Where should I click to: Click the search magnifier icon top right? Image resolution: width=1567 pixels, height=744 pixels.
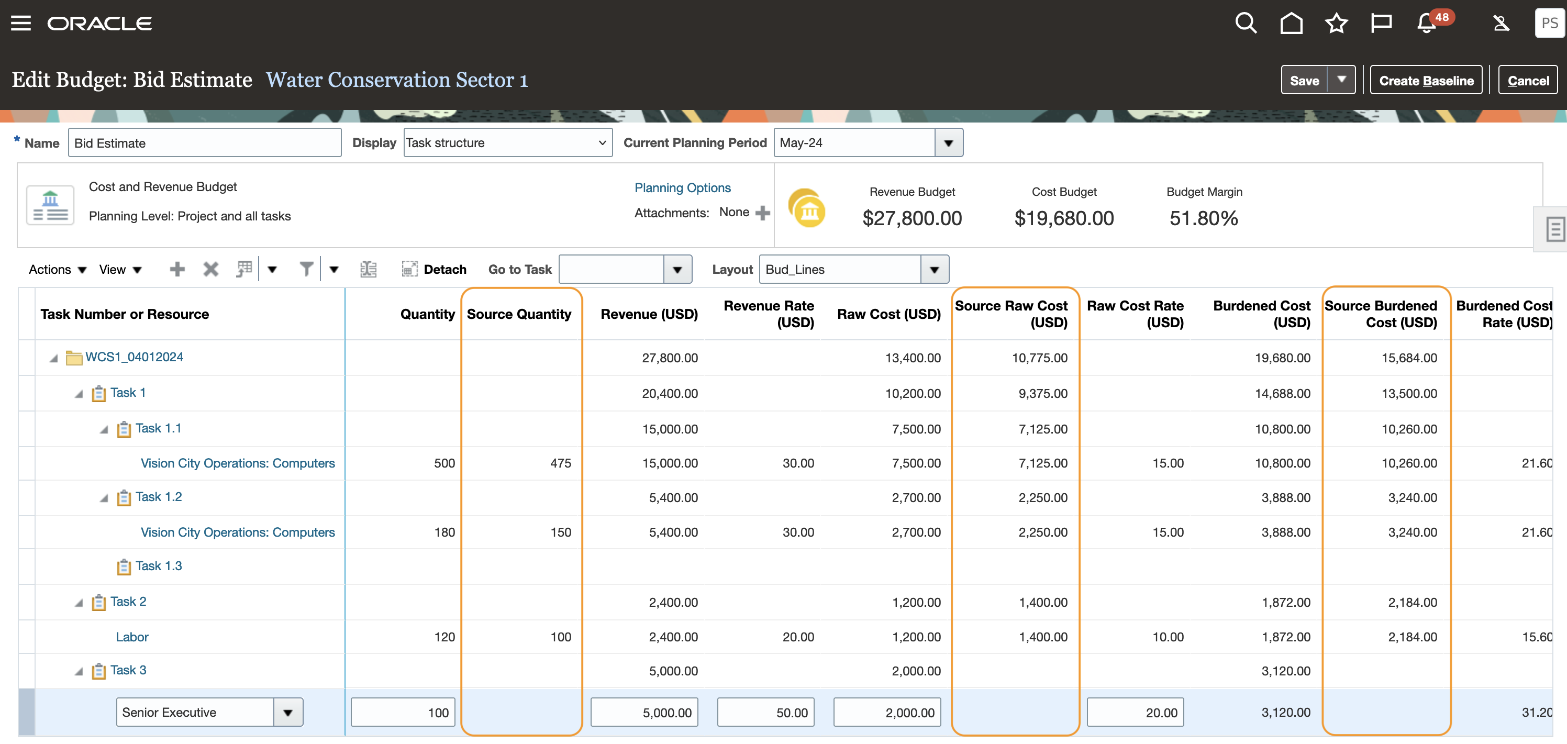[x=1247, y=22]
